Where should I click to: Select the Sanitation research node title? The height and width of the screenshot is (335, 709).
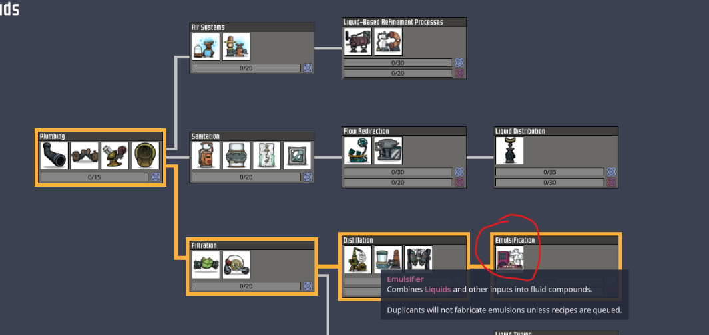point(205,136)
